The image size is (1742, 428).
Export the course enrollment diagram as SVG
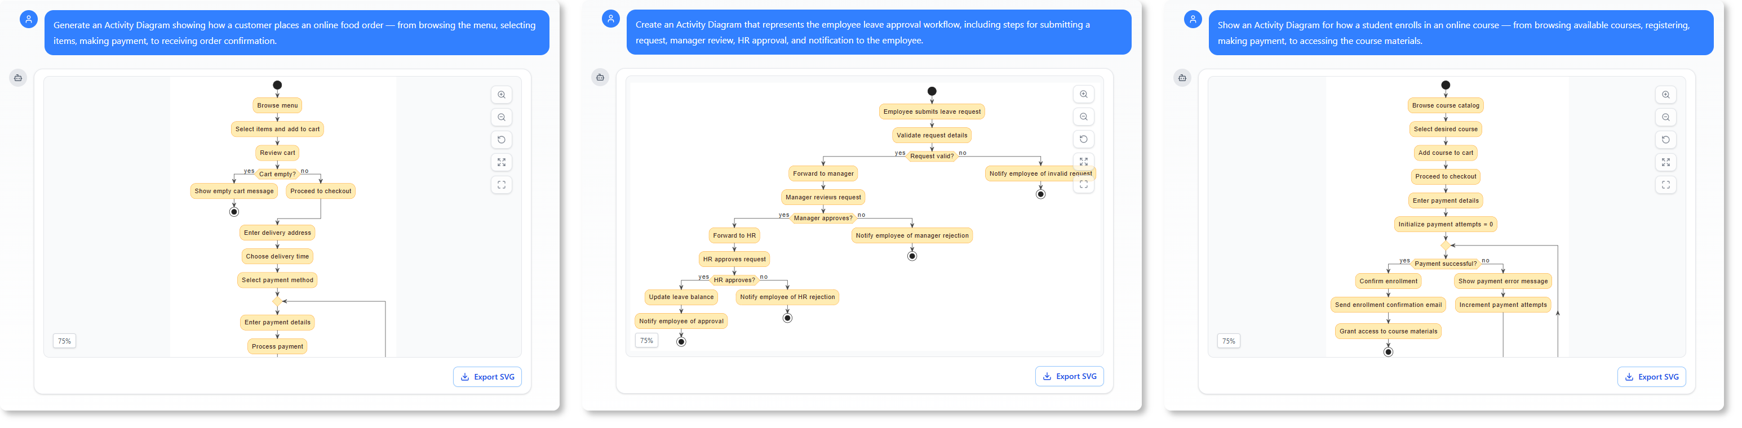tap(1651, 377)
